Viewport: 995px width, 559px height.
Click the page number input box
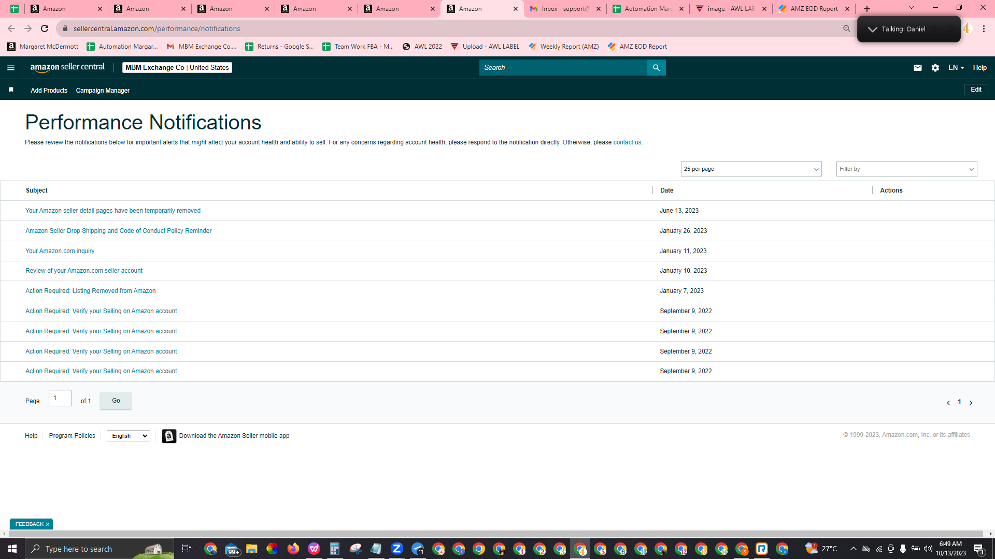(60, 398)
